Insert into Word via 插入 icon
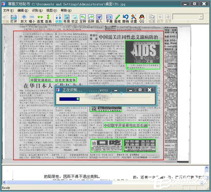Viewport: 211px width, 192px height. point(99,19)
